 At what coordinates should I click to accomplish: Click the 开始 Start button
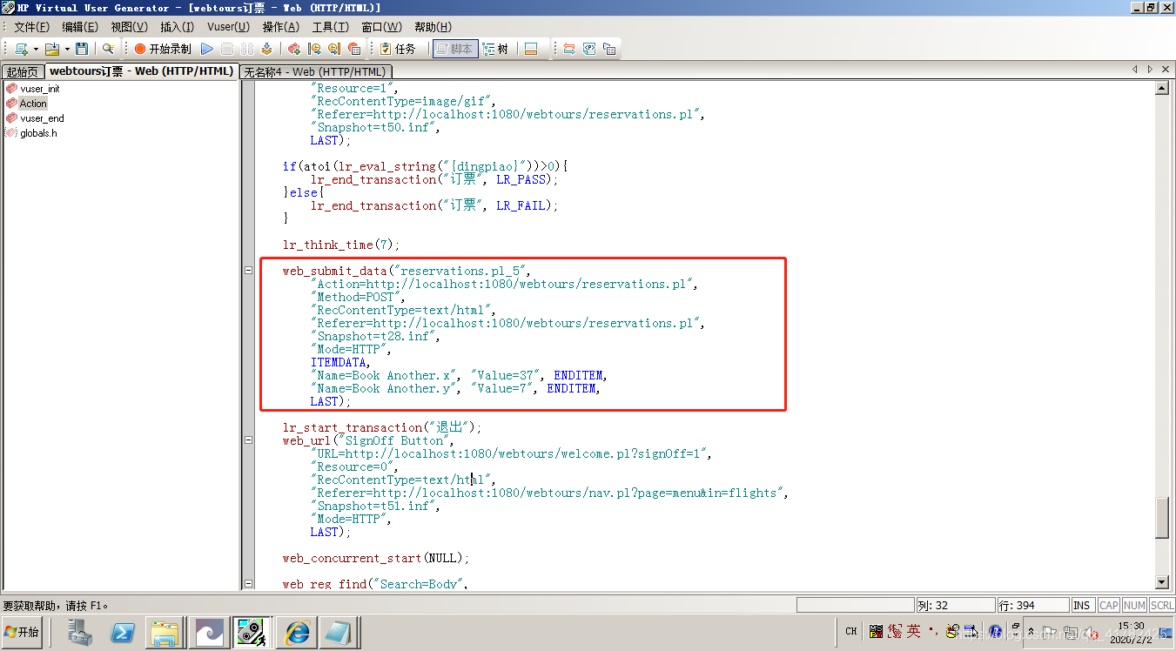[x=23, y=632]
